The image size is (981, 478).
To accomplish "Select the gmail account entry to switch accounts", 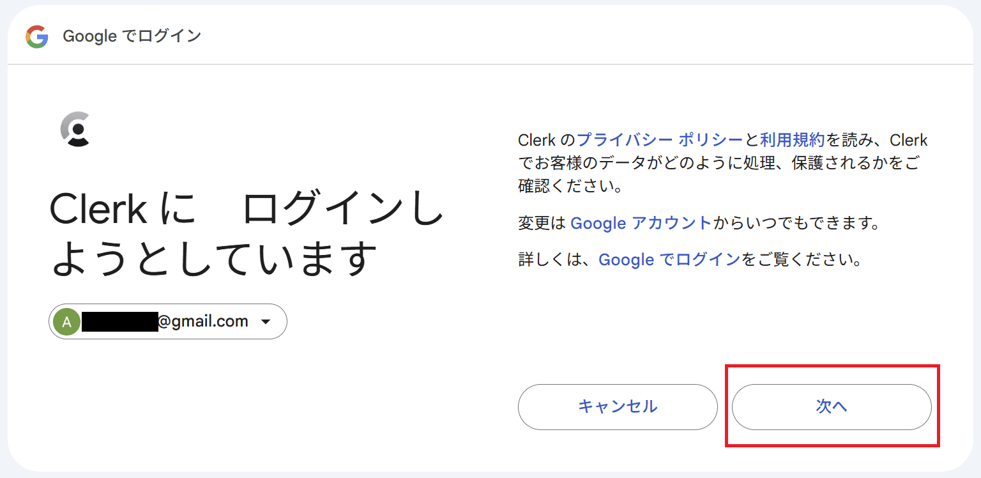I will coord(167,321).
